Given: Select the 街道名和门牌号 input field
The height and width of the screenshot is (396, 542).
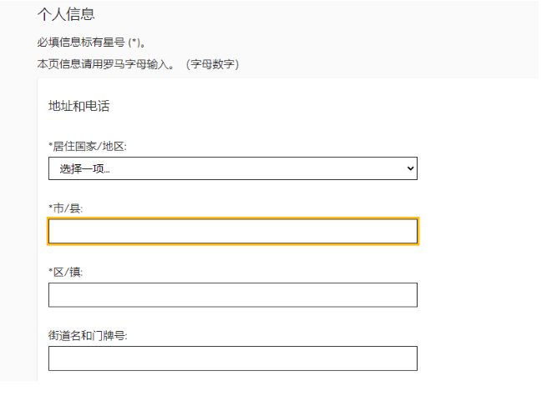Looking at the screenshot, I should 232,358.
